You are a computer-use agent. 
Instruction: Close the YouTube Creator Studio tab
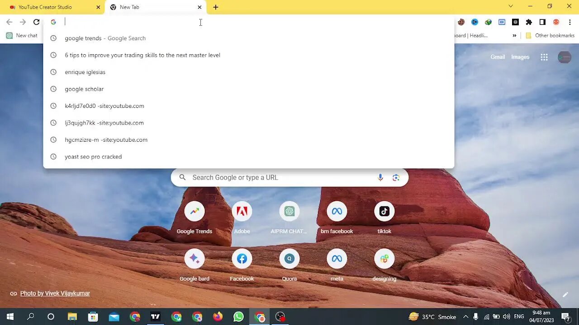tap(98, 7)
